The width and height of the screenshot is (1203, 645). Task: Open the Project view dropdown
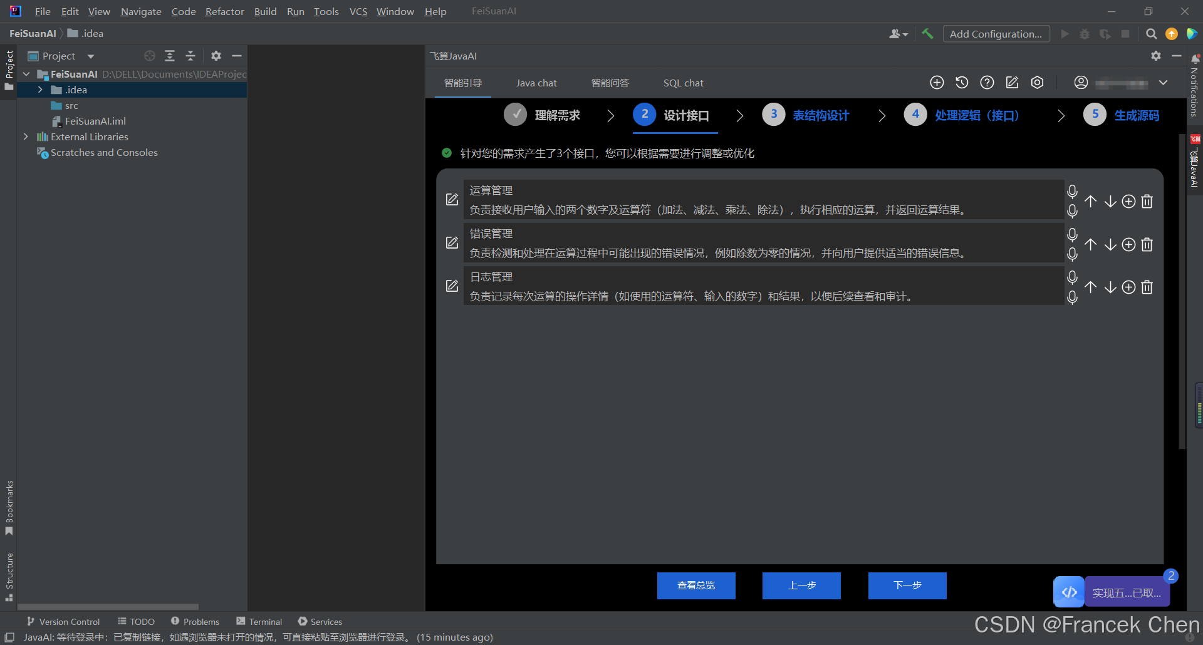90,56
